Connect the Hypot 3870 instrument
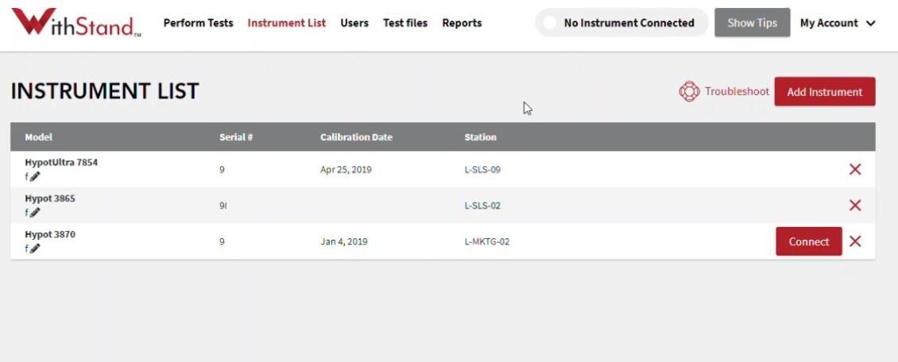898x362 pixels. click(x=809, y=241)
